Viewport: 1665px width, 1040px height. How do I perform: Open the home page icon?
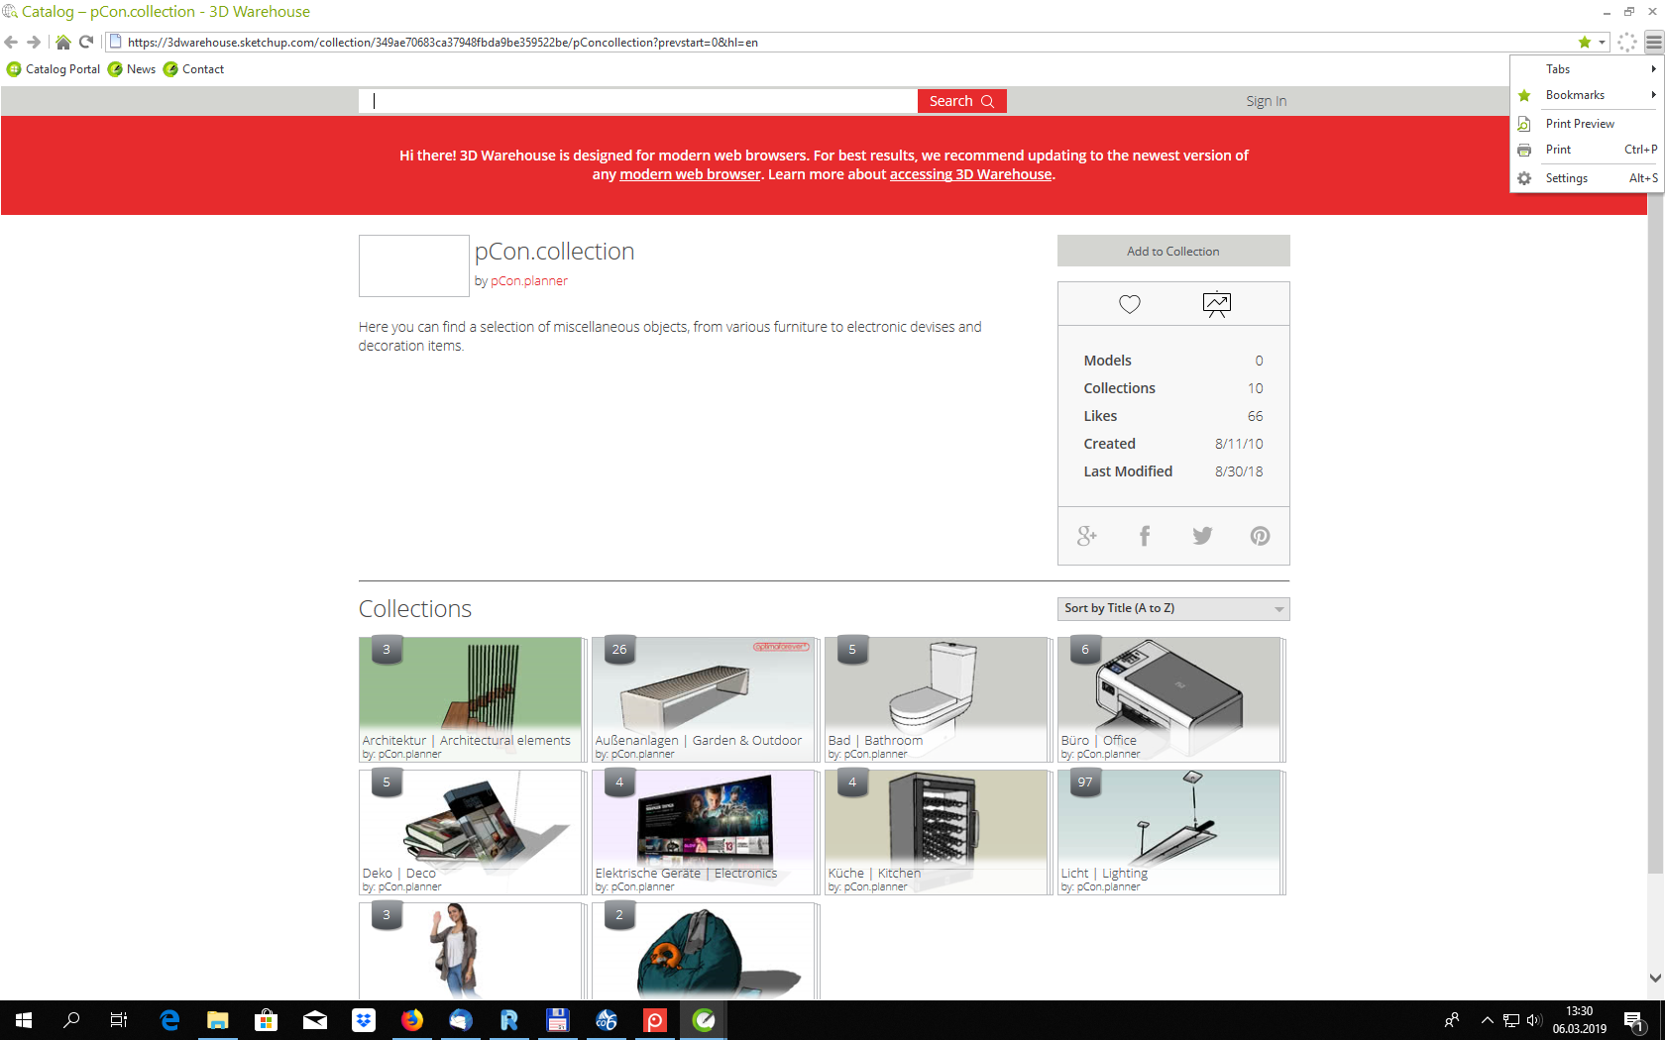click(62, 42)
